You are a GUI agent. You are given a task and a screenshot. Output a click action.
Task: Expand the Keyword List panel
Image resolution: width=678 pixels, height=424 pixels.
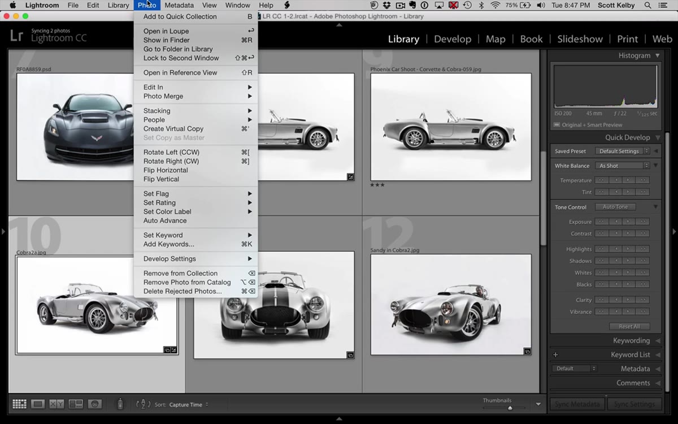coord(657,354)
